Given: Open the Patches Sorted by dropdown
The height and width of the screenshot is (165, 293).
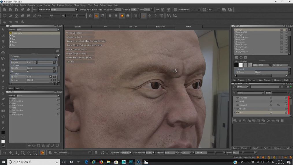Looking at the screenshot, I should pos(38,95).
